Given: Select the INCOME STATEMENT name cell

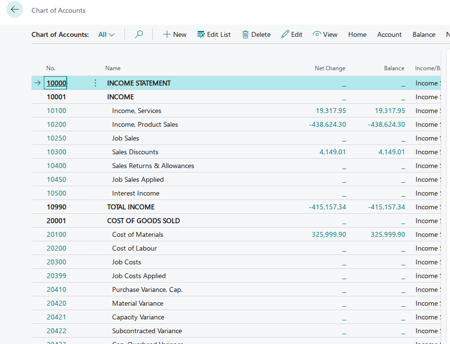Looking at the screenshot, I should (139, 83).
